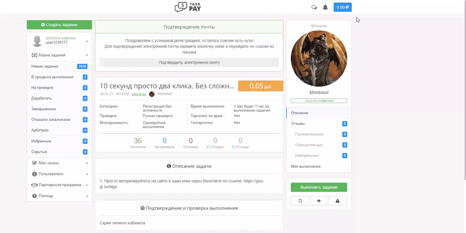466x233 pixels.
Task: Open the user1230177 avatar picture
Action: click(x=37, y=41)
